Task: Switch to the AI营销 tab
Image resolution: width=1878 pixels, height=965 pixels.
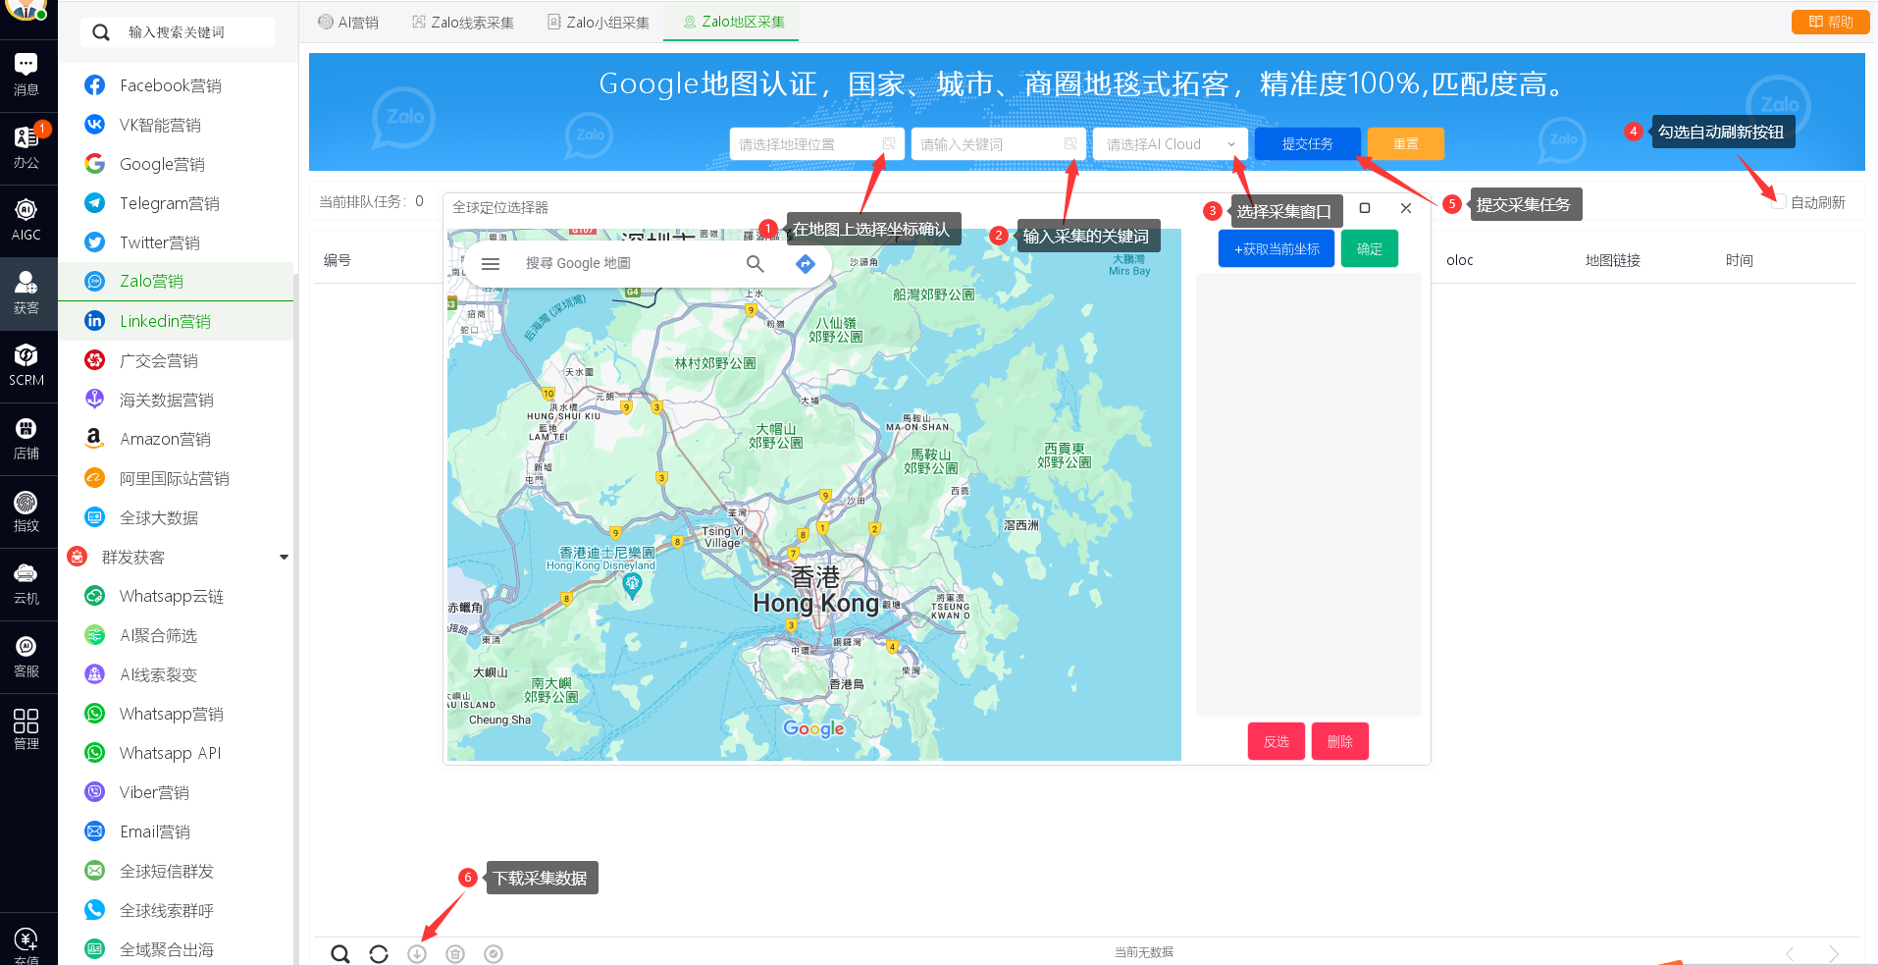Action: coord(348,22)
